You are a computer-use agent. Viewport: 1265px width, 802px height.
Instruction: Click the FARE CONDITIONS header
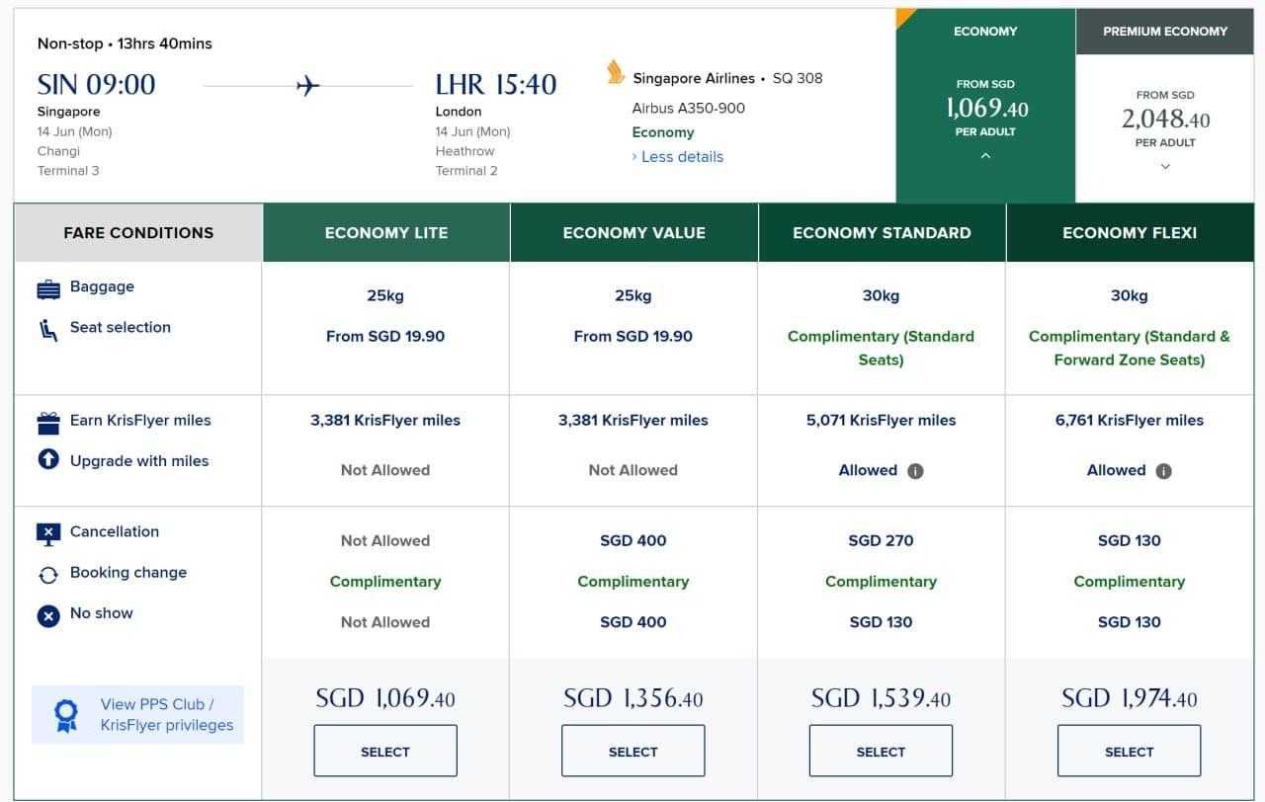138,233
